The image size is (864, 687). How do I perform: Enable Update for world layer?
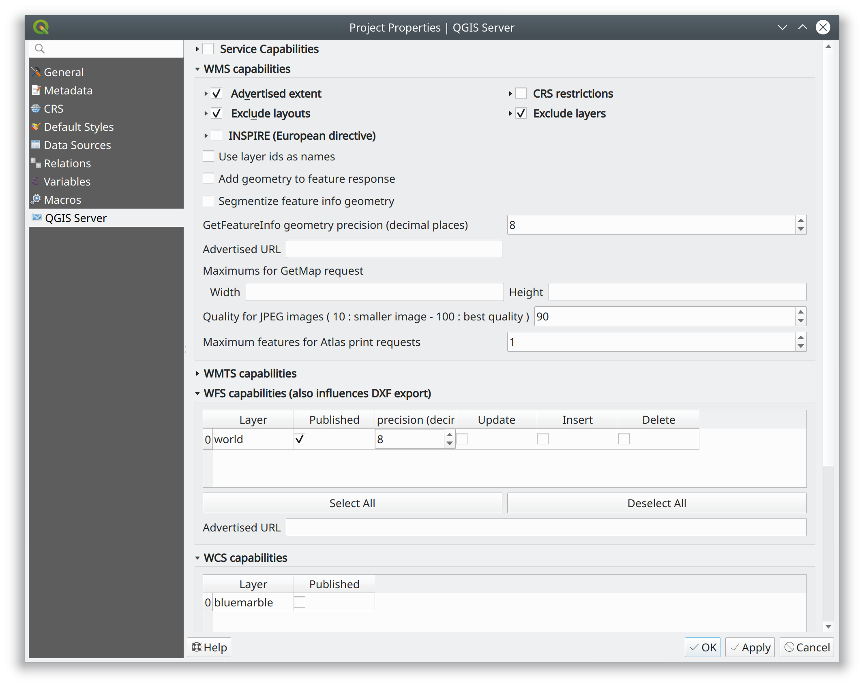tap(462, 439)
